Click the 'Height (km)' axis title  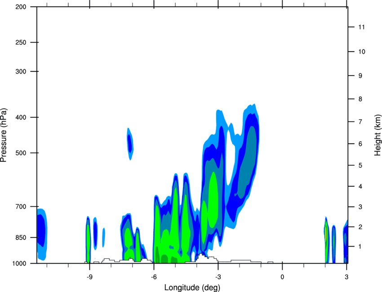coord(378,135)
